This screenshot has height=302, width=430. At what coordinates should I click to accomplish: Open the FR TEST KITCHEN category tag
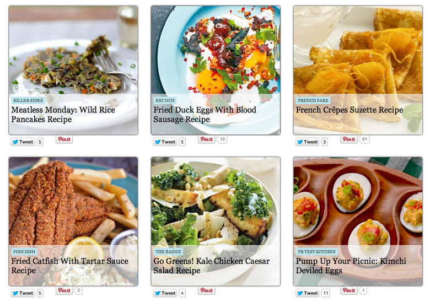pyautogui.click(x=317, y=252)
